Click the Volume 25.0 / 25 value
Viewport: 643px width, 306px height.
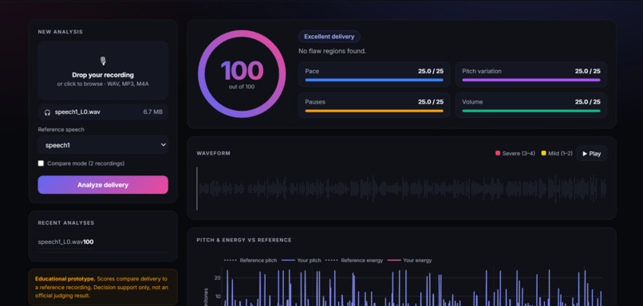[588, 102]
